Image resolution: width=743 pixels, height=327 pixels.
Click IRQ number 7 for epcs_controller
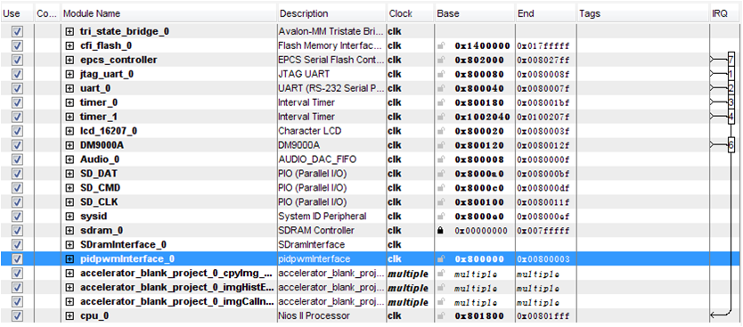731,60
